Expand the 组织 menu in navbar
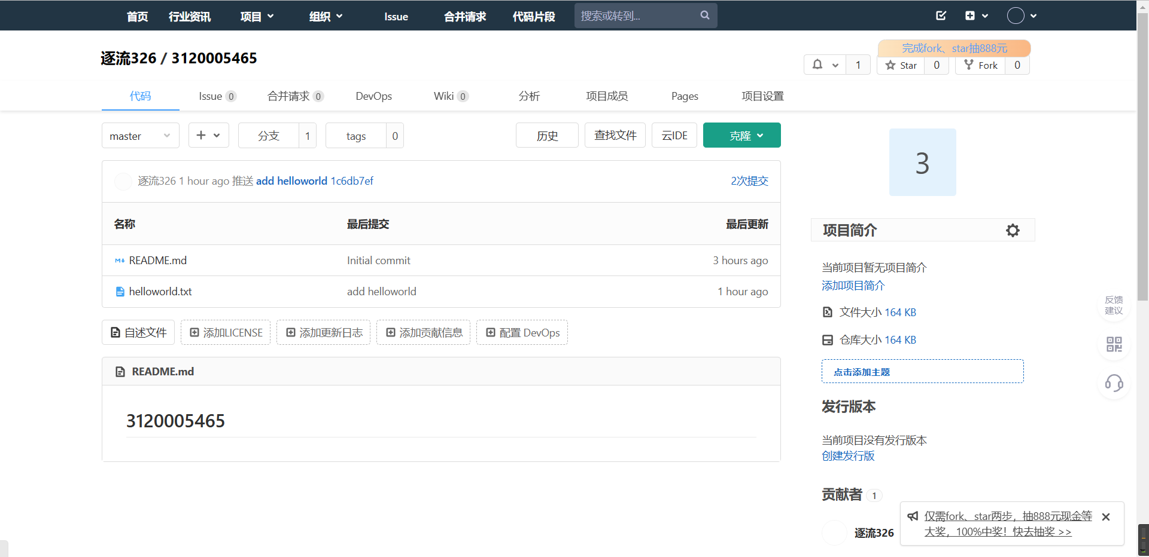The height and width of the screenshot is (557, 1149). [x=326, y=16]
